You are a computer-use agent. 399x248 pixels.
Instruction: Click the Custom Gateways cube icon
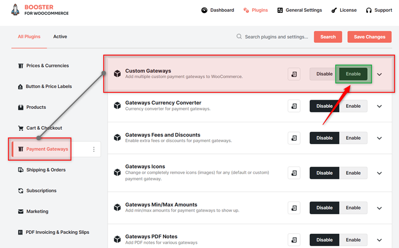point(117,74)
